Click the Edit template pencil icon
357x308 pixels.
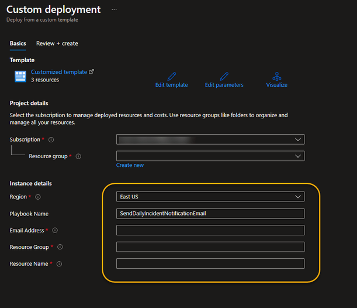(172, 76)
